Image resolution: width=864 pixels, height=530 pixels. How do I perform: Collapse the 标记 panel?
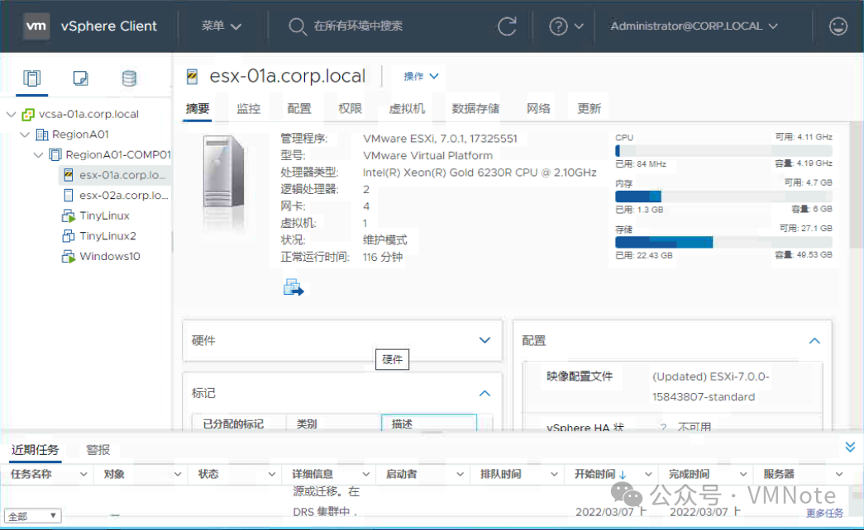pos(485,393)
